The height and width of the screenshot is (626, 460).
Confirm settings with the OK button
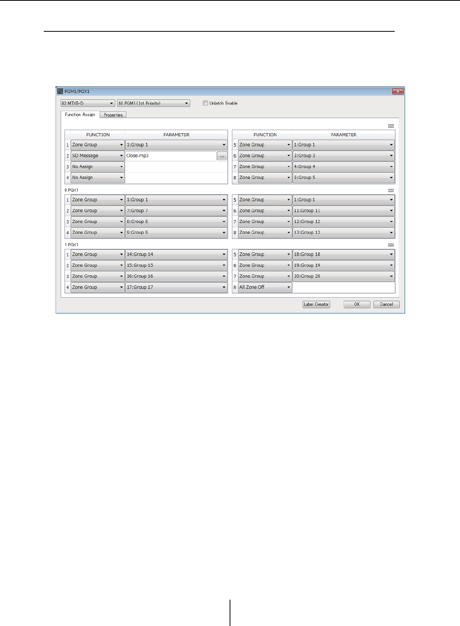click(357, 304)
